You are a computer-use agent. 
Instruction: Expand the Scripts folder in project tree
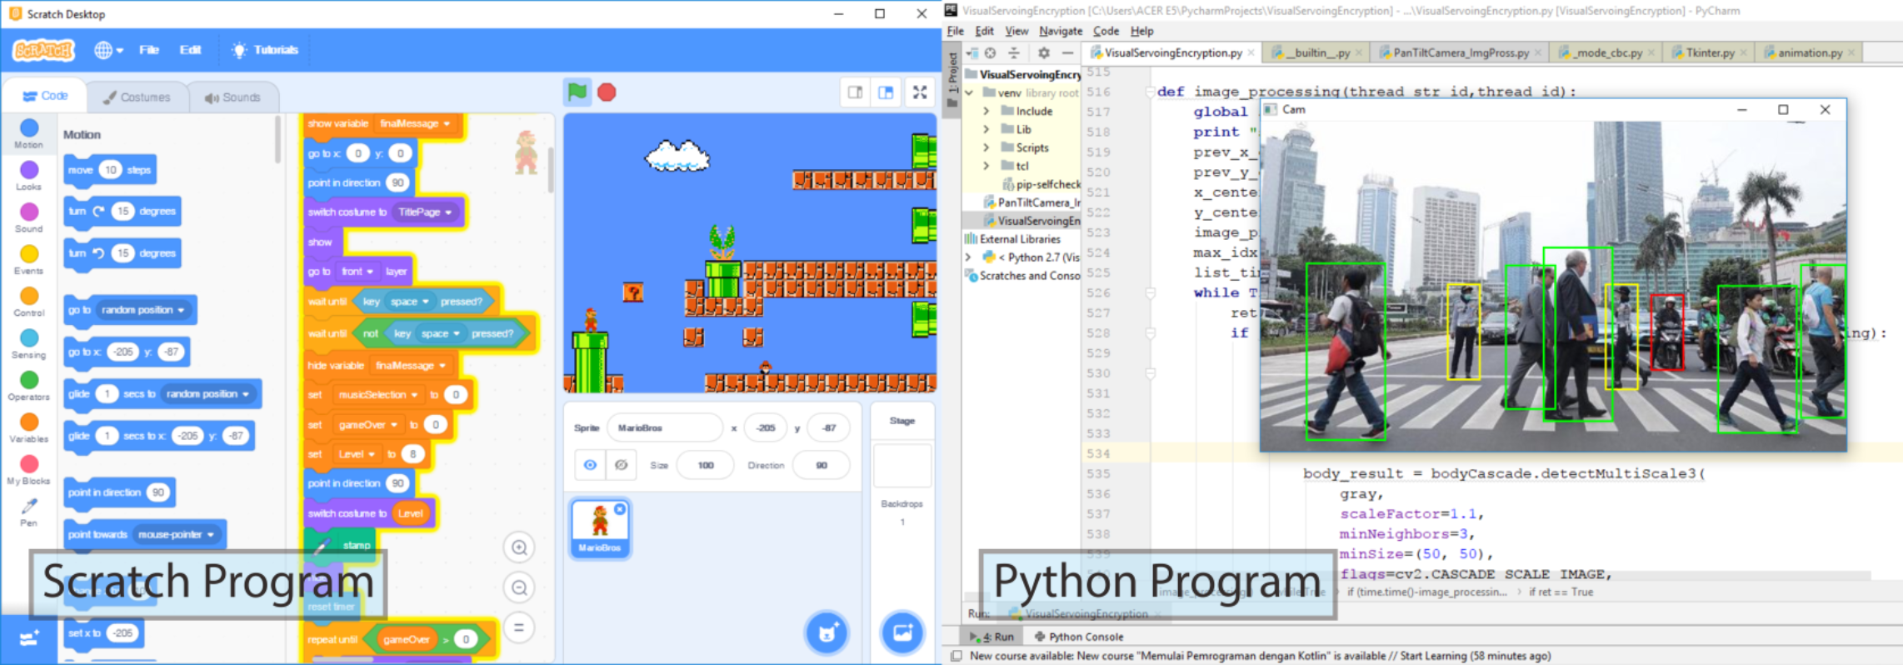(x=986, y=147)
